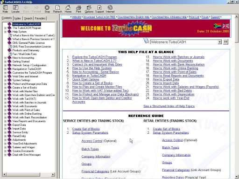The width and height of the screenshot is (239, 179).
Task: Expand the Getting Started tree node
Action: coord(5,62)
